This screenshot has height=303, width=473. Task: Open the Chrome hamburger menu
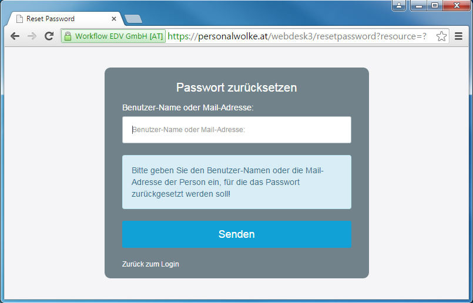[x=458, y=36]
